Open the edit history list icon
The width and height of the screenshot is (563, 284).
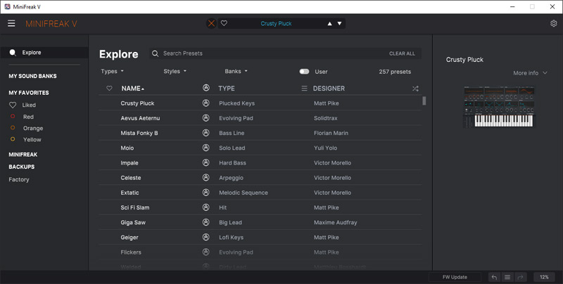(507, 277)
